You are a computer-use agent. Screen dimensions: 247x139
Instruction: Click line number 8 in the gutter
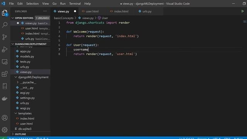59,54
